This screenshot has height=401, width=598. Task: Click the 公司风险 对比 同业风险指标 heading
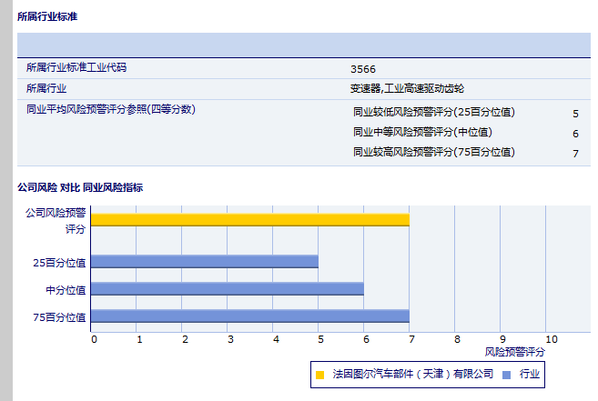point(80,187)
